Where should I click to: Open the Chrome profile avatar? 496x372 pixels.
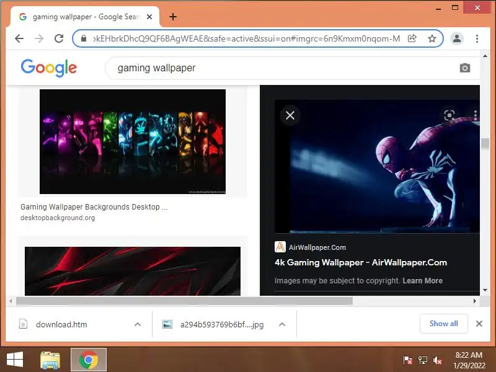(x=457, y=38)
